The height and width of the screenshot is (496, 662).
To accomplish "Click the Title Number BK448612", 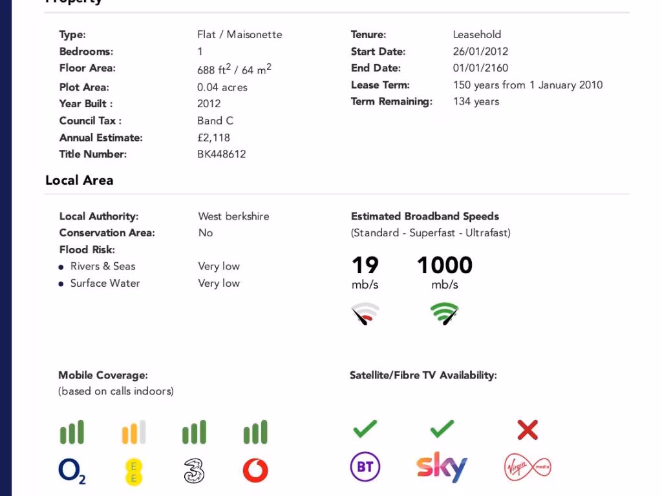I will click(222, 154).
